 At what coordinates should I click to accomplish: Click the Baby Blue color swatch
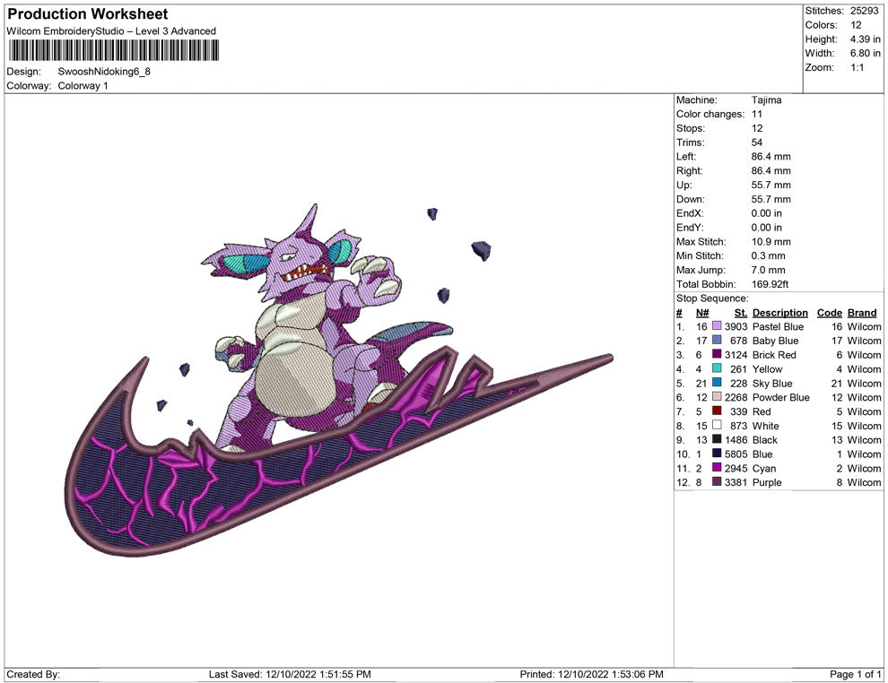point(717,341)
